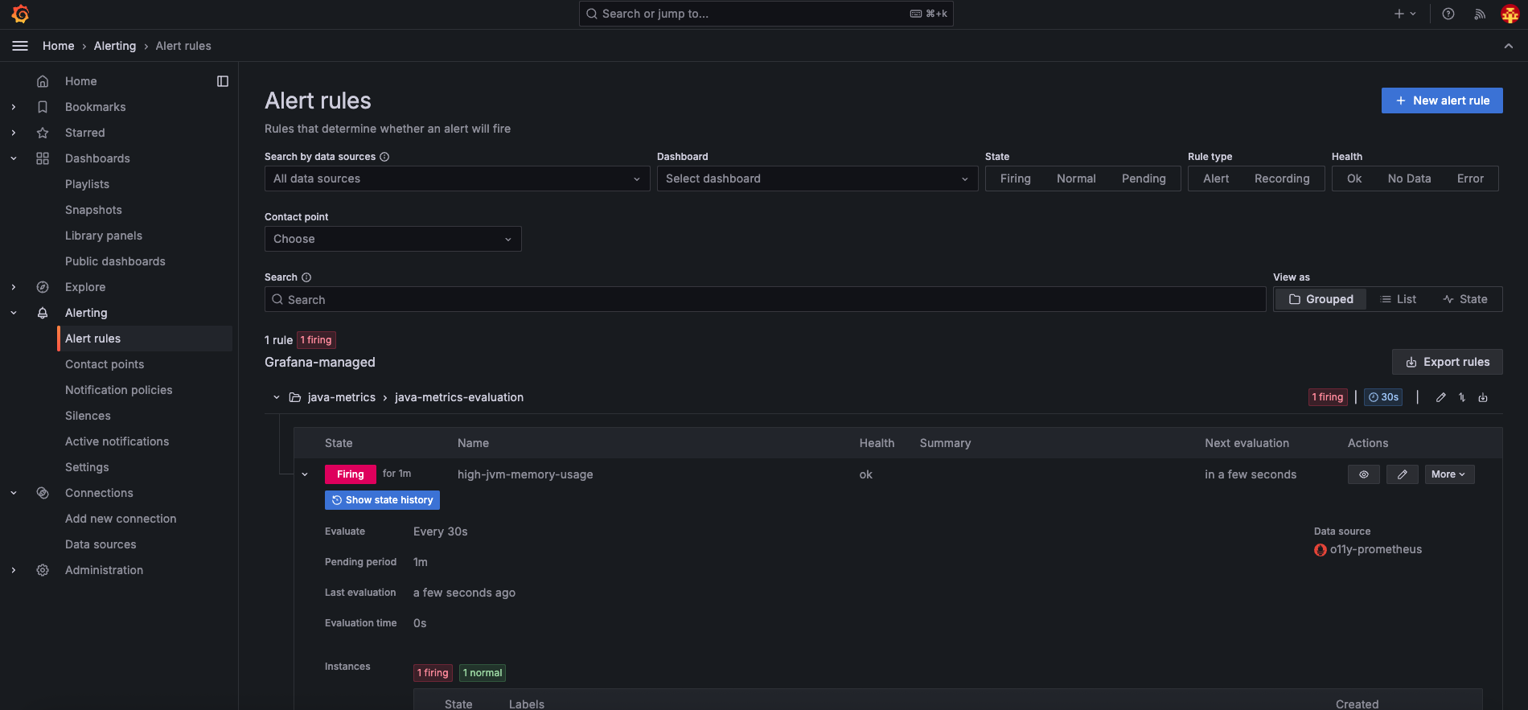Click the Explore compass icon in sidebar
Image resolution: width=1528 pixels, height=710 pixels.
(x=43, y=287)
